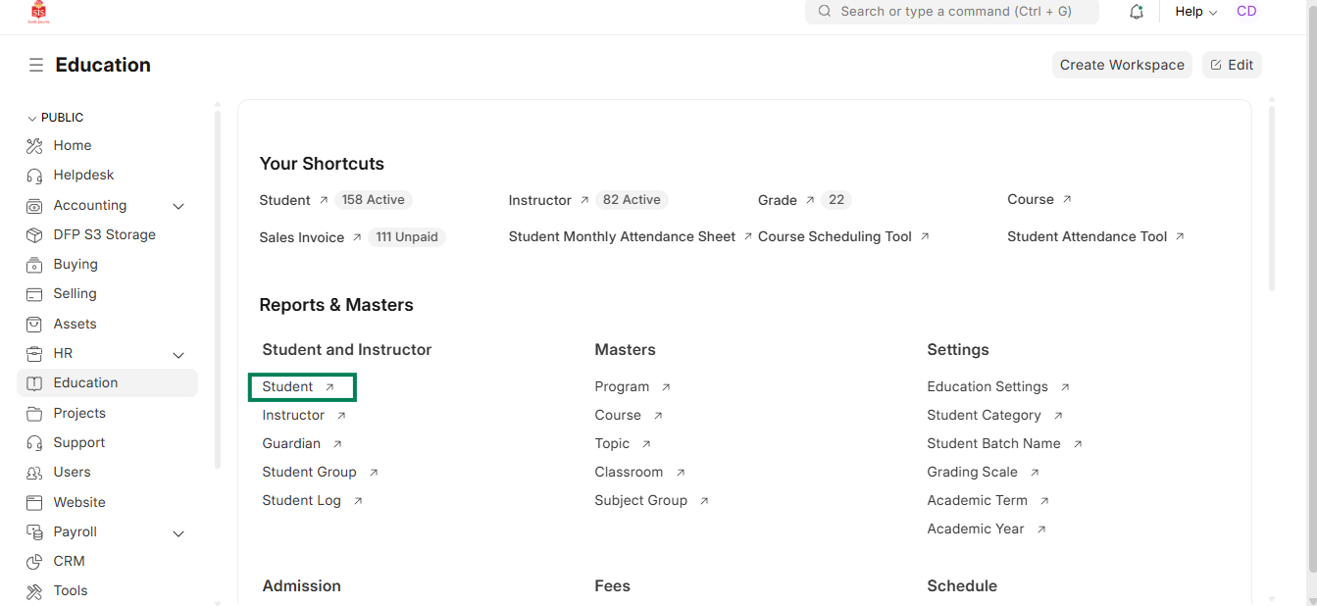This screenshot has height=606, width=1317.
Task: Expand the Payroll sidebar chevron
Action: (x=178, y=532)
